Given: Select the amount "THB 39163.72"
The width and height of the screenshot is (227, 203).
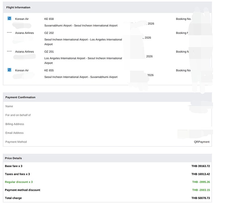Looking at the screenshot, I should (201, 166).
